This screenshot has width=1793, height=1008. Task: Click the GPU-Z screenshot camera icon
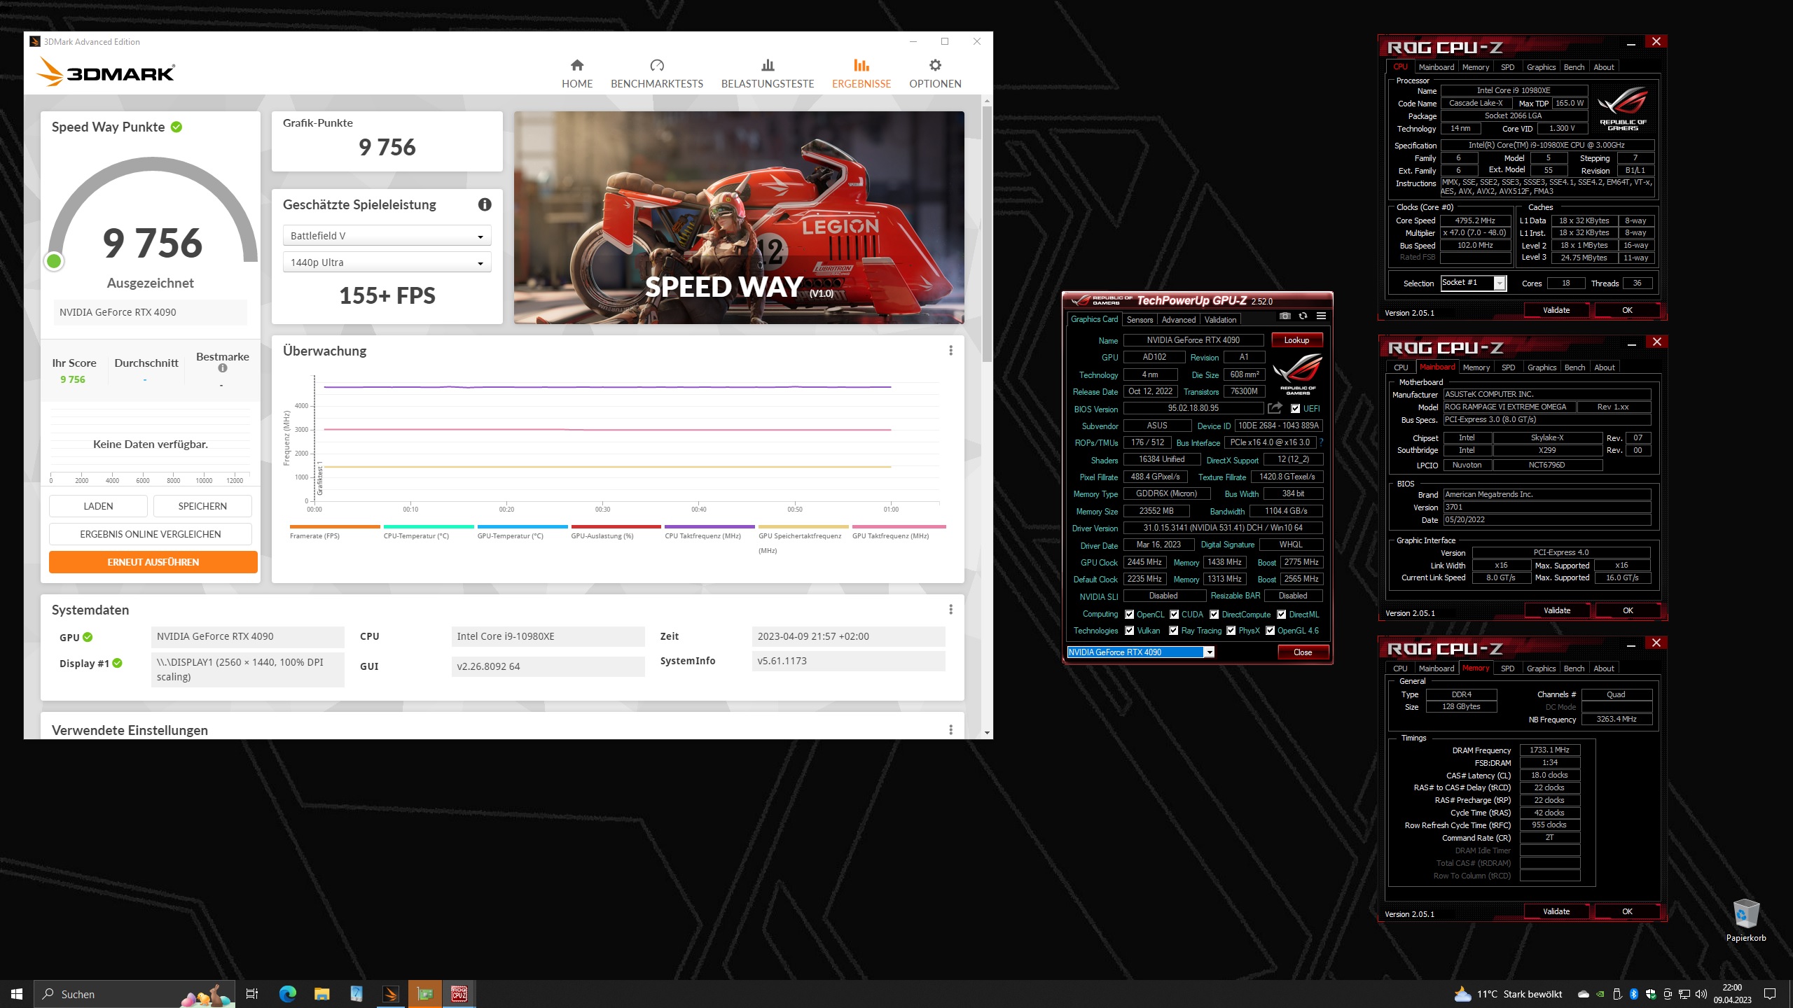click(1285, 316)
